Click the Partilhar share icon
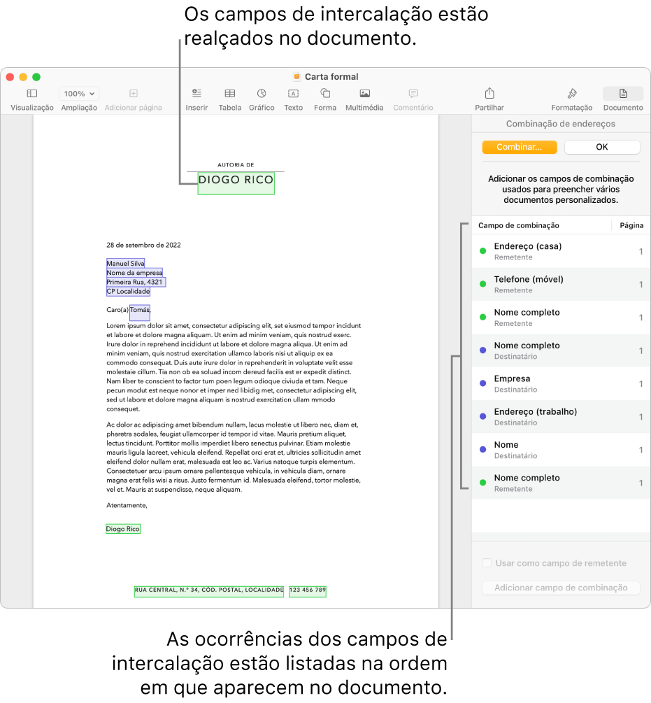Viewport: 651px width, 703px height. (x=489, y=93)
